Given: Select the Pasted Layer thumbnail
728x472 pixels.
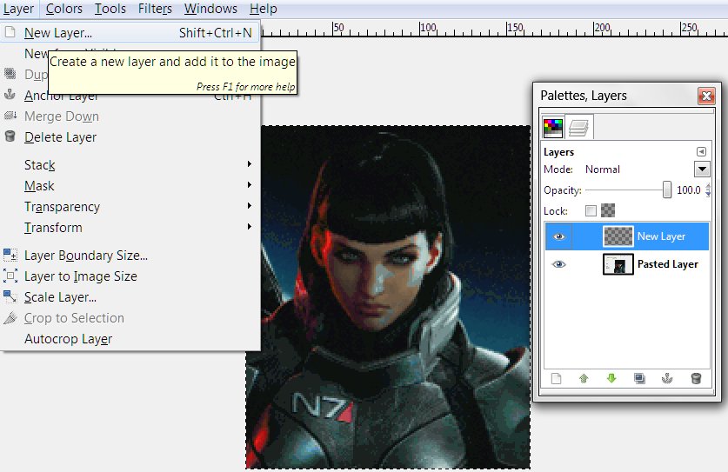Looking at the screenshot, I should pyautogui.click(x=618, y=264).
